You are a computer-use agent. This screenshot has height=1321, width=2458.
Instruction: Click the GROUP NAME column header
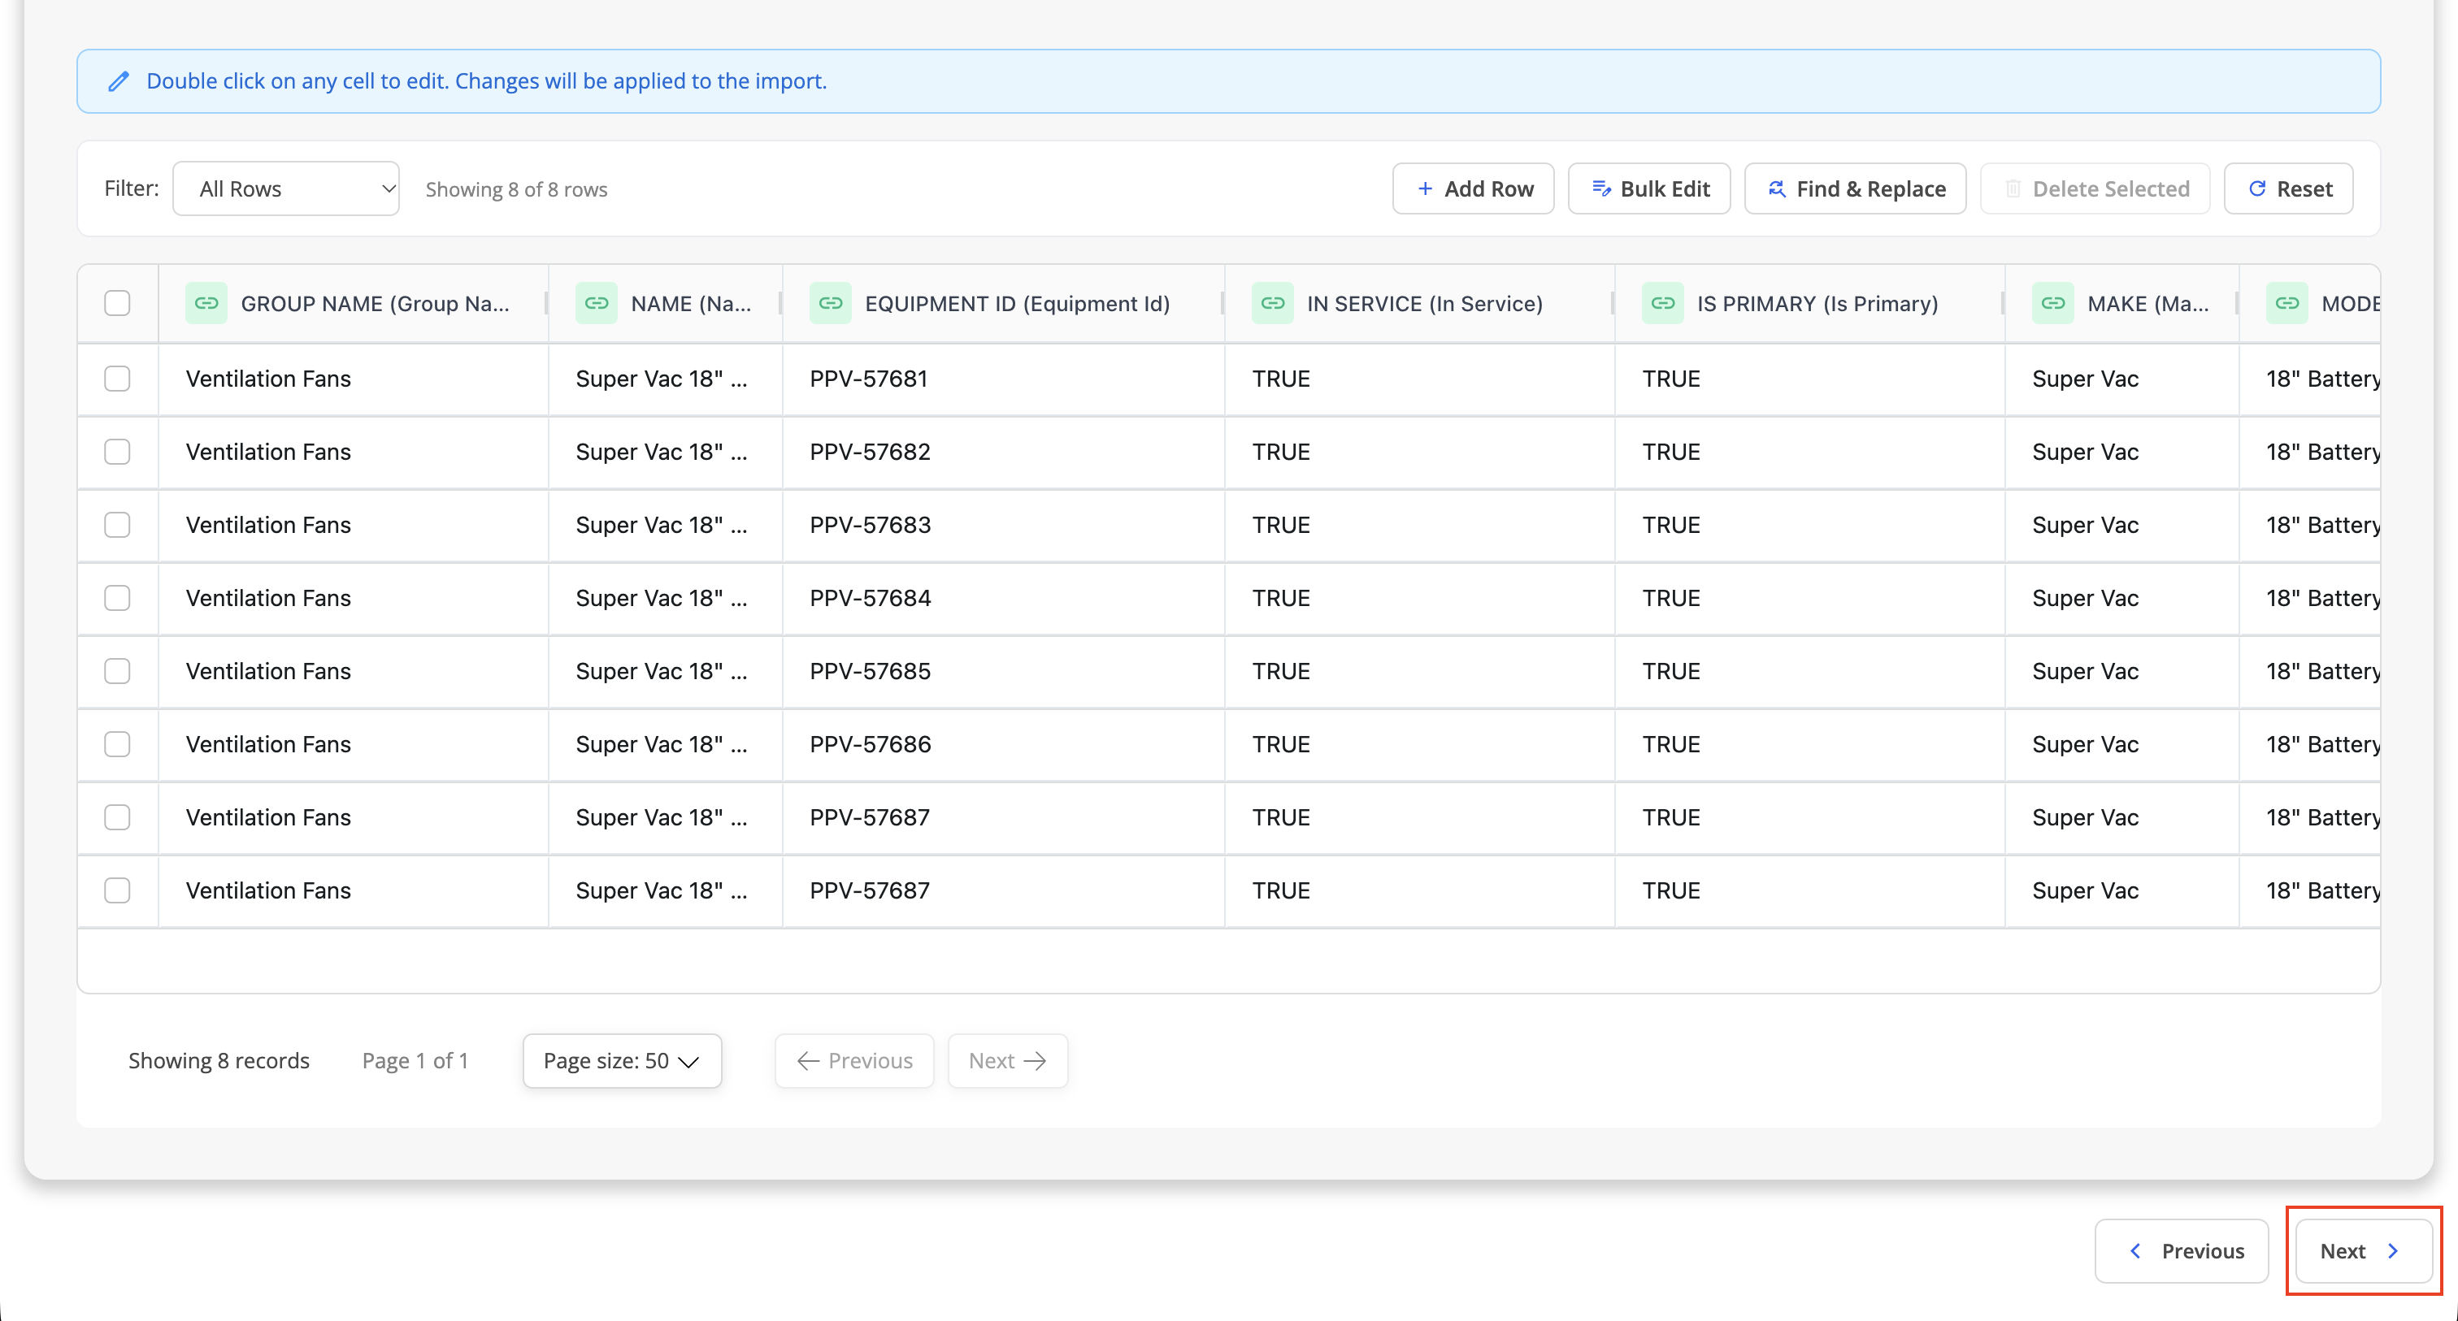[353, 303]
